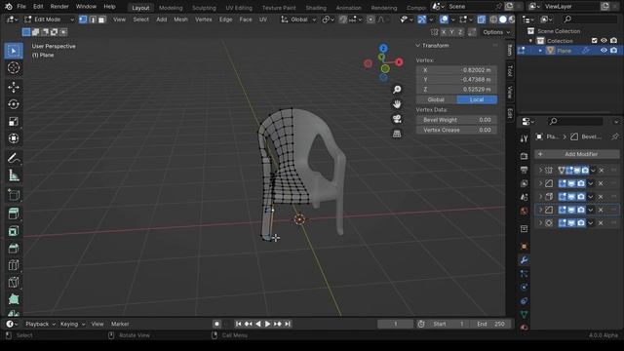624x351 pixels.
Task: Open the Mesh menu in viewport header
Action: tap(180, 19)
